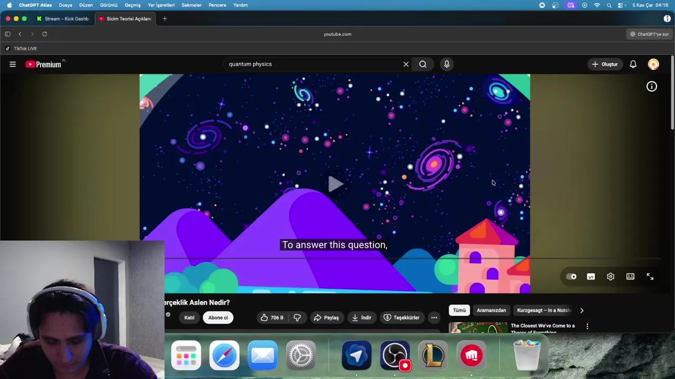Open Mail from the Dock

point(263,355)
